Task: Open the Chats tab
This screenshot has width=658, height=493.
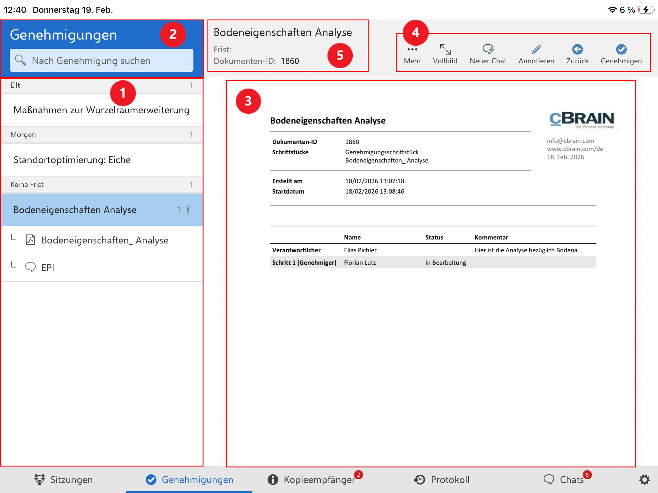Action: pyautogui.click(x=564, y=480)
